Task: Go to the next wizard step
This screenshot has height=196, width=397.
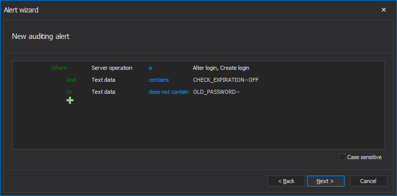Action: click(325, 181)
